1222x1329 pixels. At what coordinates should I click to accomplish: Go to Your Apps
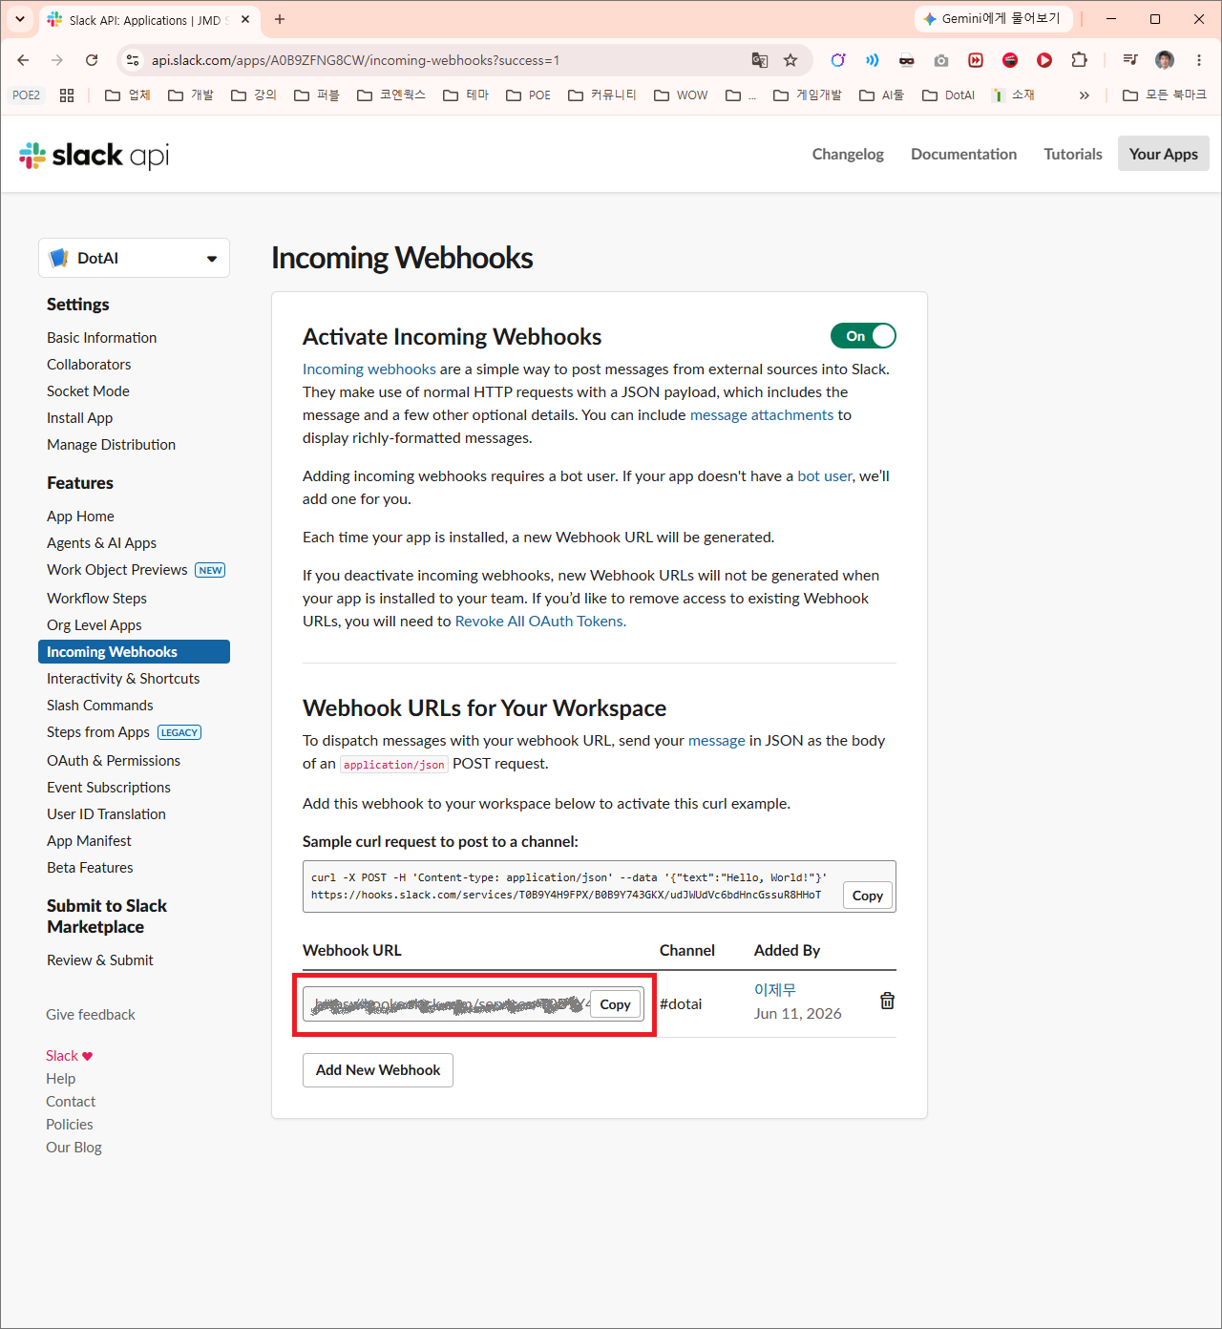1164,154
